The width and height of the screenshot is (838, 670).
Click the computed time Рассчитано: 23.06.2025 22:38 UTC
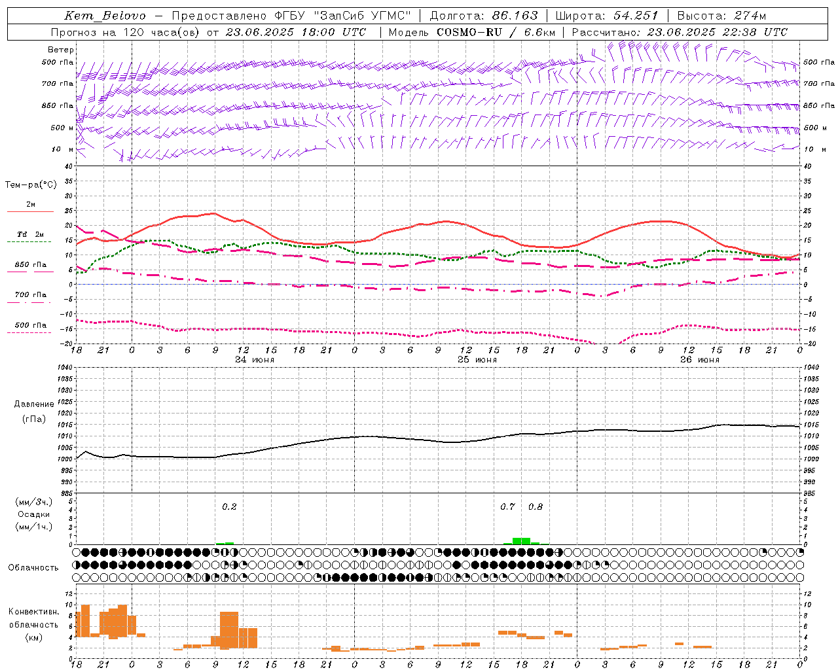click(680, 32)
